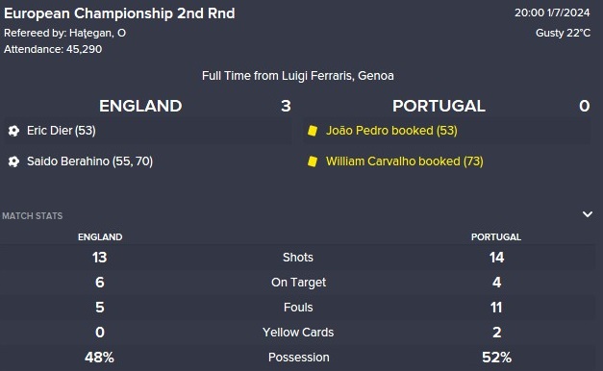This screenshot has height=371, width=603.
Task: Select the Yellow Cards stat row
Action: point(298,333)
